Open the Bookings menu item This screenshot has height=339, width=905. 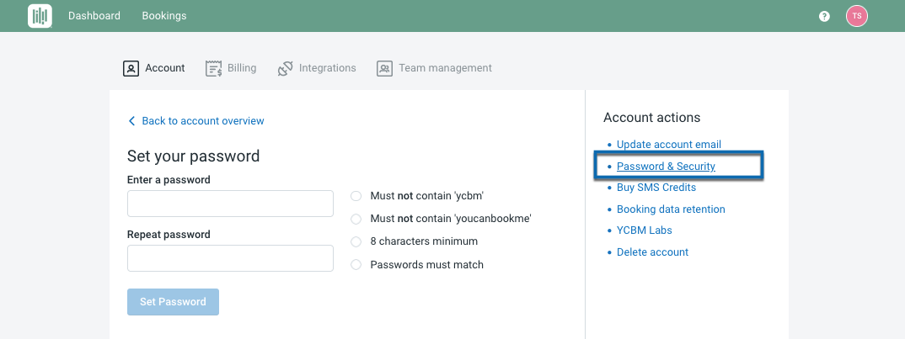[x=164, y=16]
